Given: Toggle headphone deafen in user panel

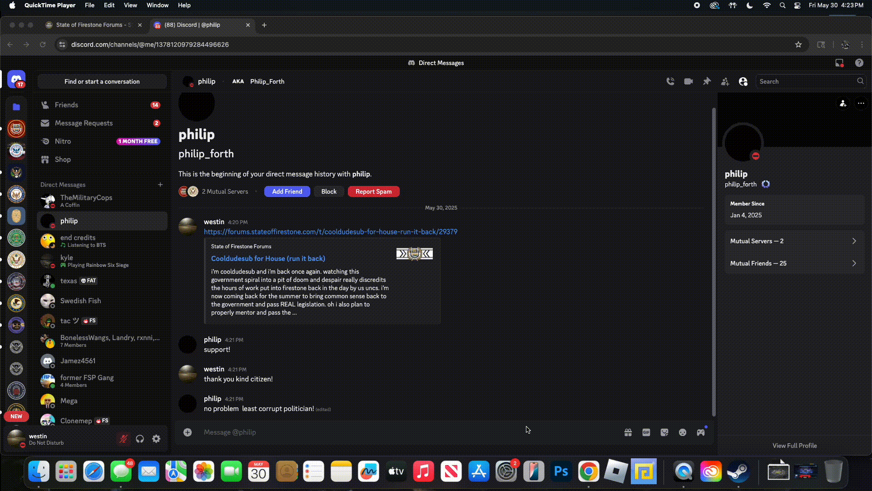Looking at the screenshot, I should 140,439.
